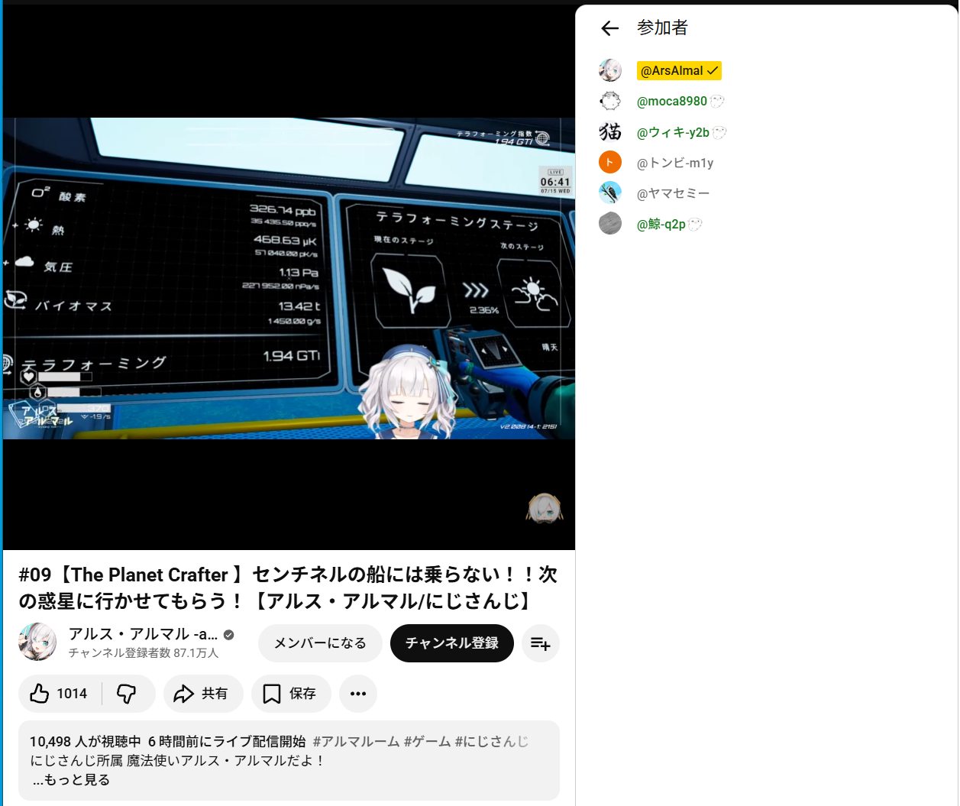The height and width of the screenshot is (806, 960).
Task: Dislike the video
Action: [127, 694]
